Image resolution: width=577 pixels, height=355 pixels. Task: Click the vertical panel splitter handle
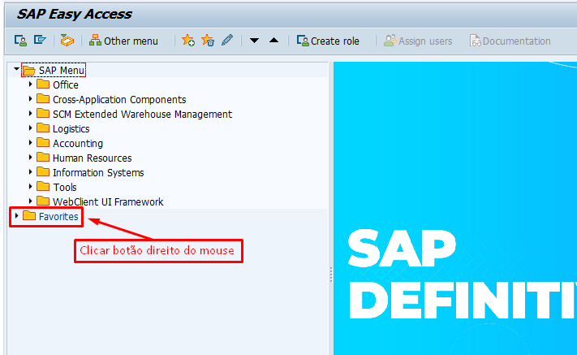pos(330,276)
